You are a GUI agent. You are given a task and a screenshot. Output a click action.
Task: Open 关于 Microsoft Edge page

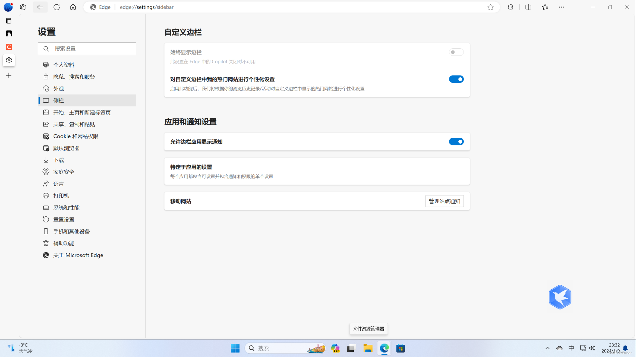coord(78,255)
